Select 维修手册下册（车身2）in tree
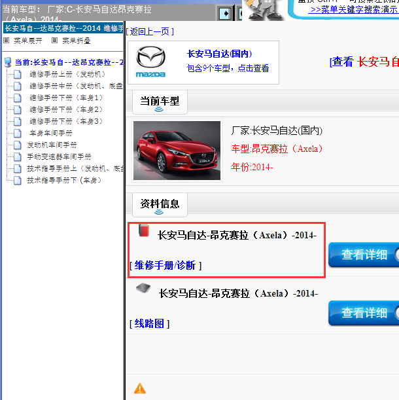The width and height of the screenshot is (399, 400). (66, 109)
